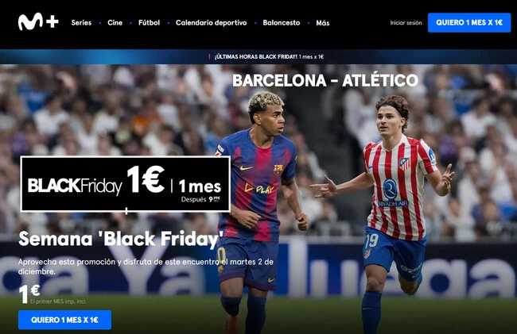Expand the Más menu
Viewport: 517px width, 334px height.
click(322, 23)
